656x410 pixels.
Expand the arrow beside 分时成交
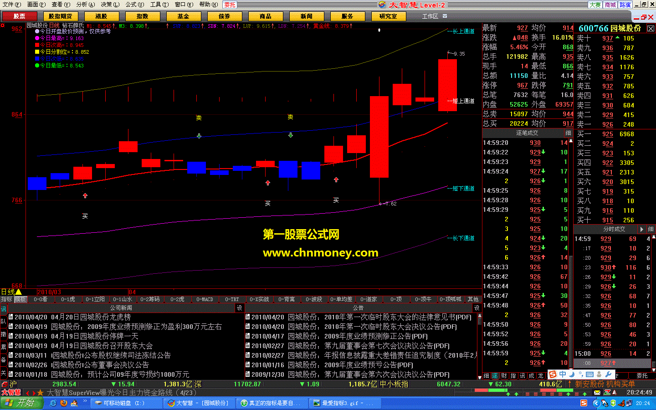(641, 229)
